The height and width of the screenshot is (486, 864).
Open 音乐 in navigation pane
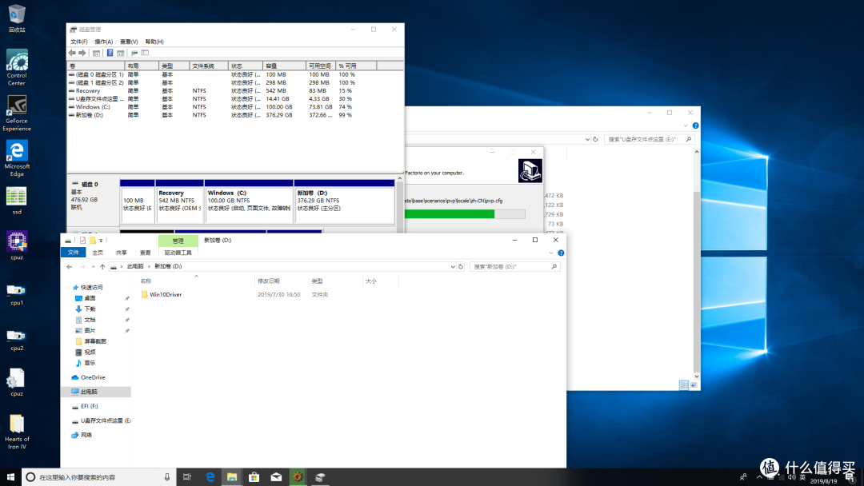coord(90,363)
